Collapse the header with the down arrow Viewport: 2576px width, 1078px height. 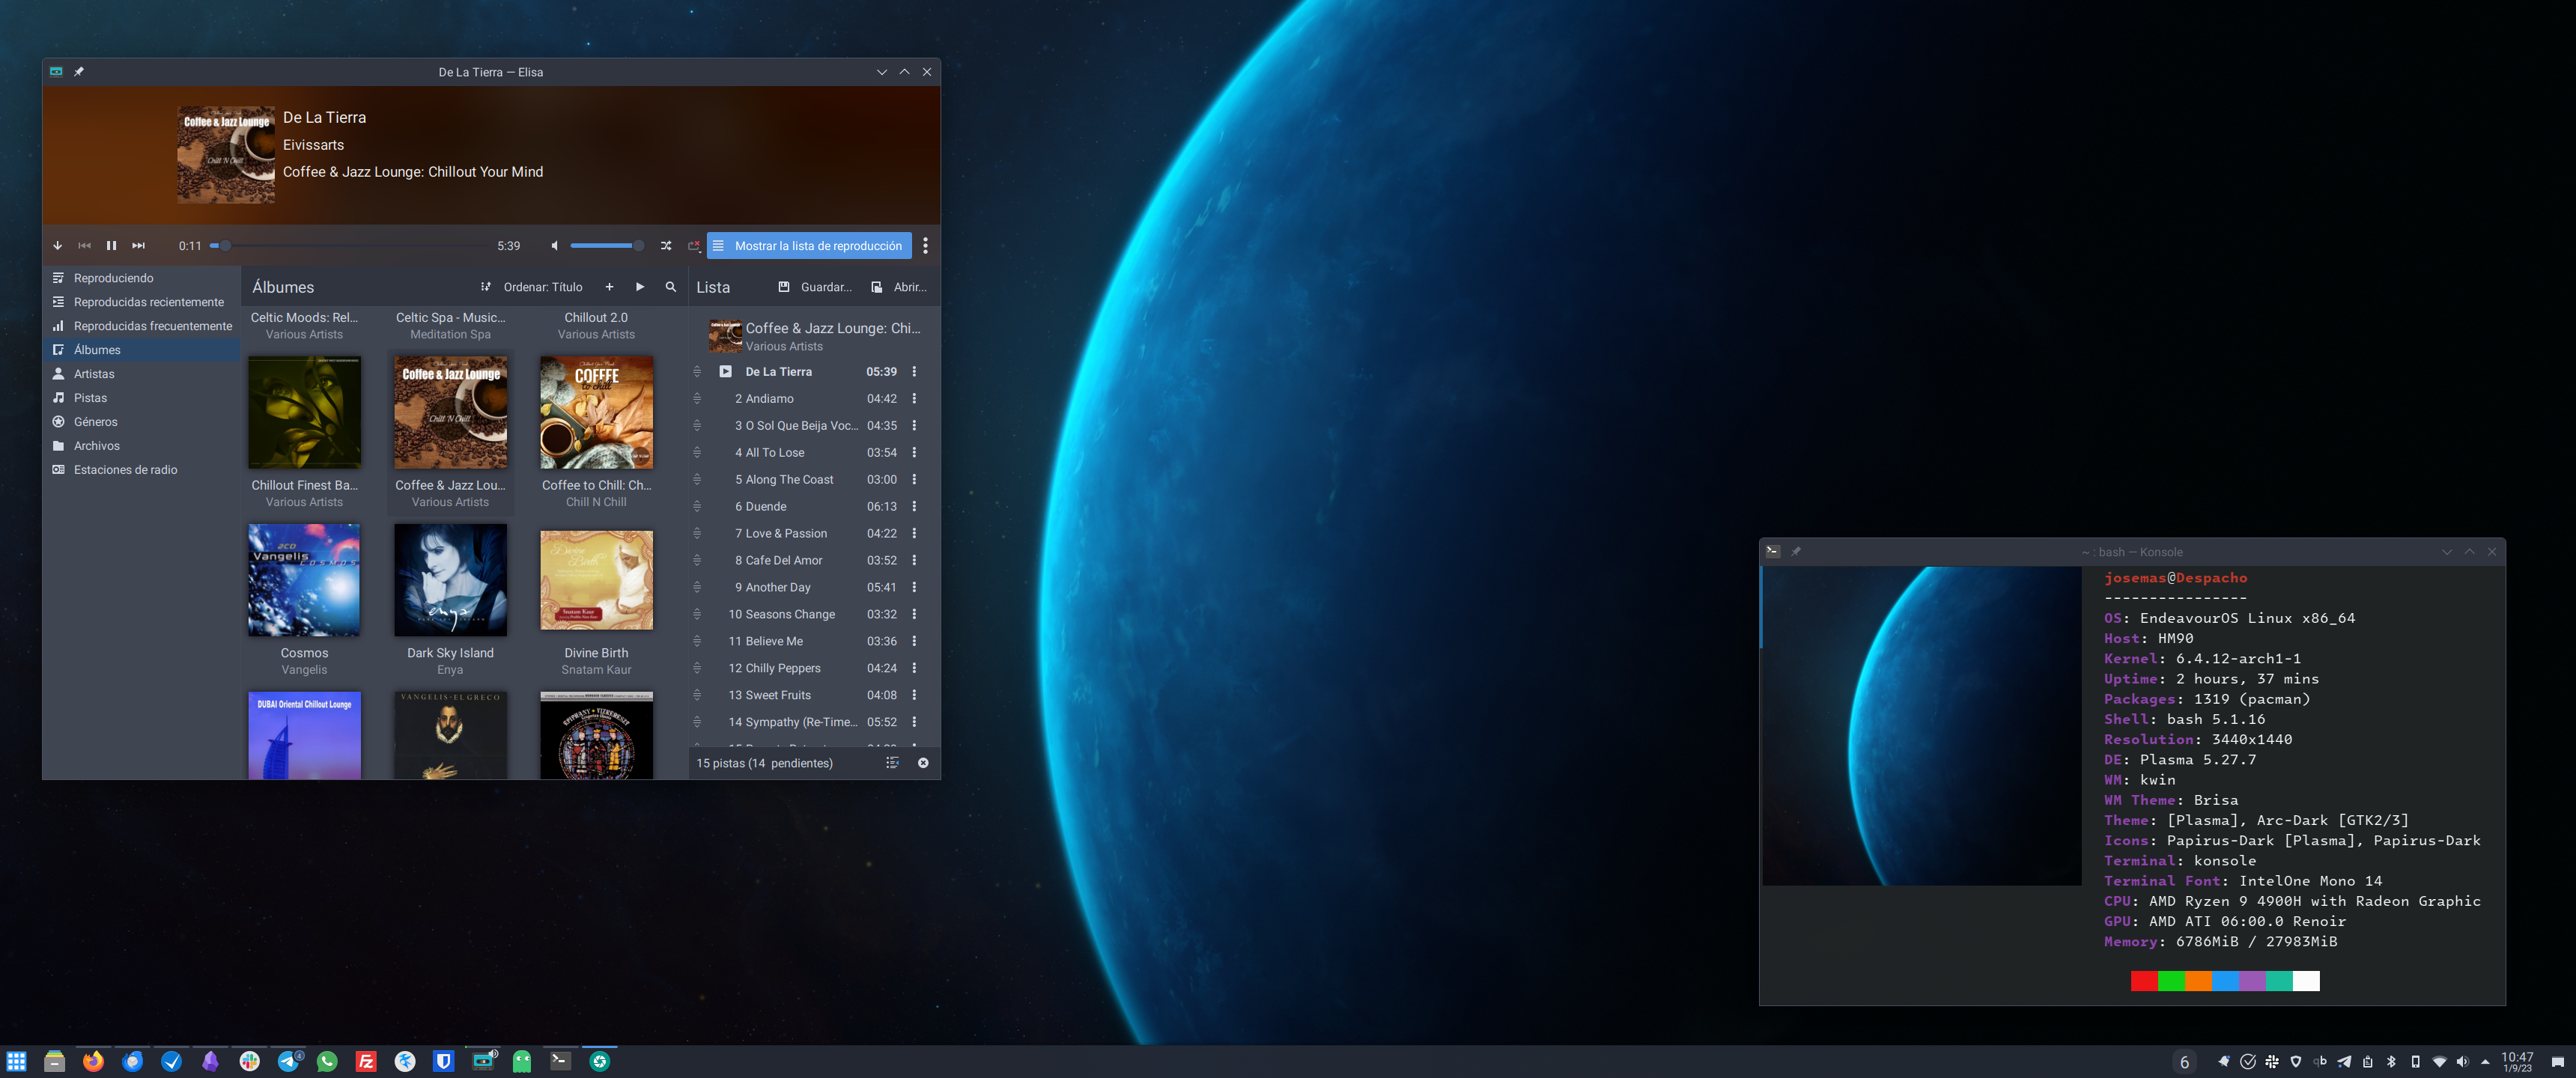pyautogui.click(x=57, y=245)
